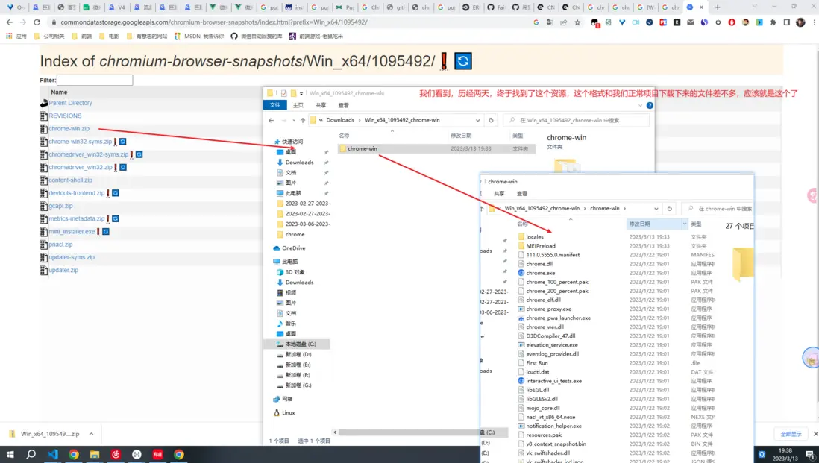Switch to the GitHub 'Fai' browser tab
Image resolution: width=819 pixels, height=463 pixels.
496,7
